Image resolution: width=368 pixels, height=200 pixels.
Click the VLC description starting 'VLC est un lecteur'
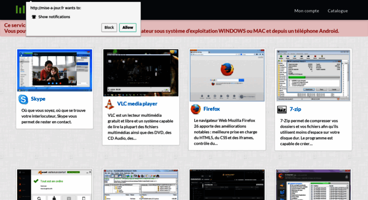point(140,127)
